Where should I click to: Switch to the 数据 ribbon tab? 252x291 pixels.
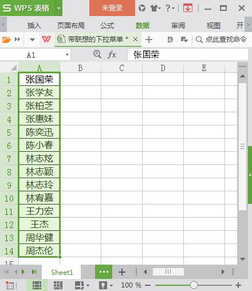coord(143,25)
